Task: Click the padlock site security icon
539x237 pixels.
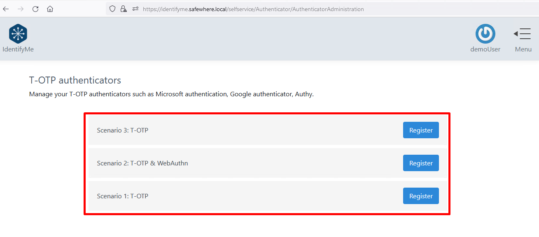Action: pyautogui.click(x=124, y=9)
